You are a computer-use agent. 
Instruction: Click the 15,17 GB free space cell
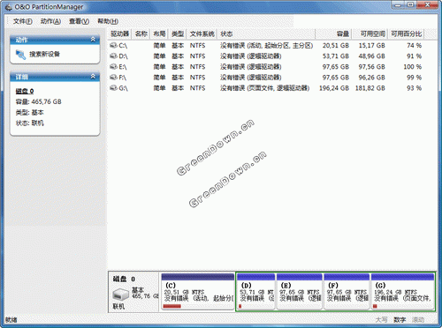pyautogui.click(x=371, y=46)
